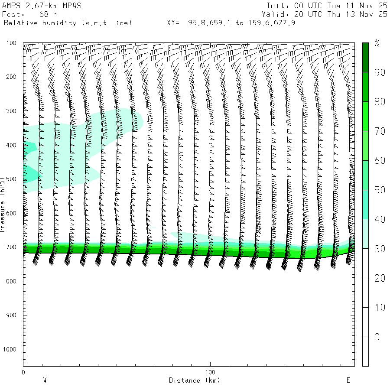Click the 700 pressure axis label
390x390 pixels.
pos(11,247)
